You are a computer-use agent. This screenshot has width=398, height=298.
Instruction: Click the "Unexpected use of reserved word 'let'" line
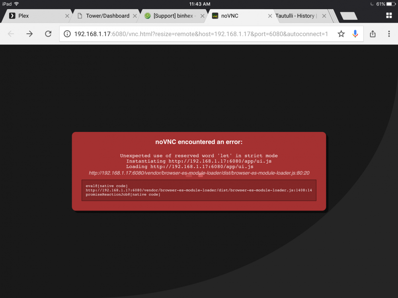click(x=199, y=156)
